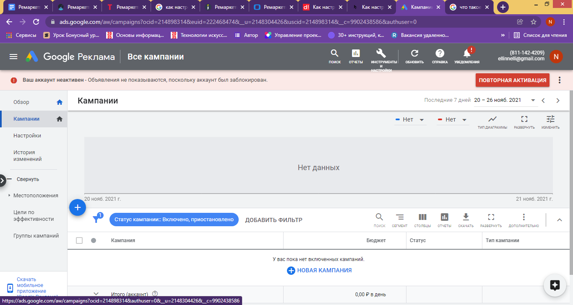The height and width of the screenshot is (305, 573).
Task: Open Reports from the header
Action: pyautogui.click(x=356, y=56)
